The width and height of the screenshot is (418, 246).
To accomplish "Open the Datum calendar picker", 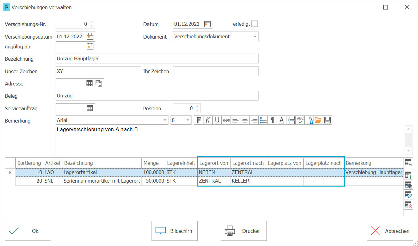I will click(208, 24).
